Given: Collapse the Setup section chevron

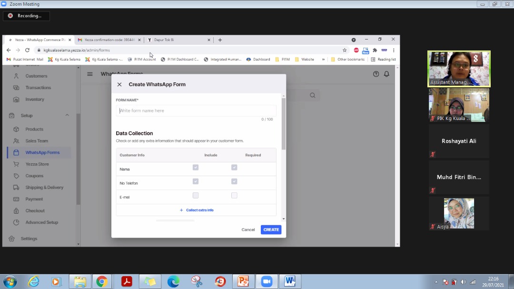Looking at the screenshot, I should click(67, 115).
